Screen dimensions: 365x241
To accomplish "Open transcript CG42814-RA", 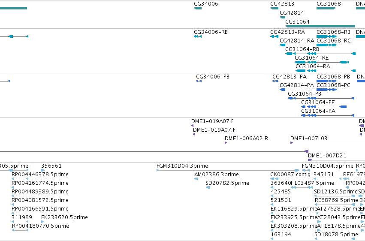I will pos(297,41).
